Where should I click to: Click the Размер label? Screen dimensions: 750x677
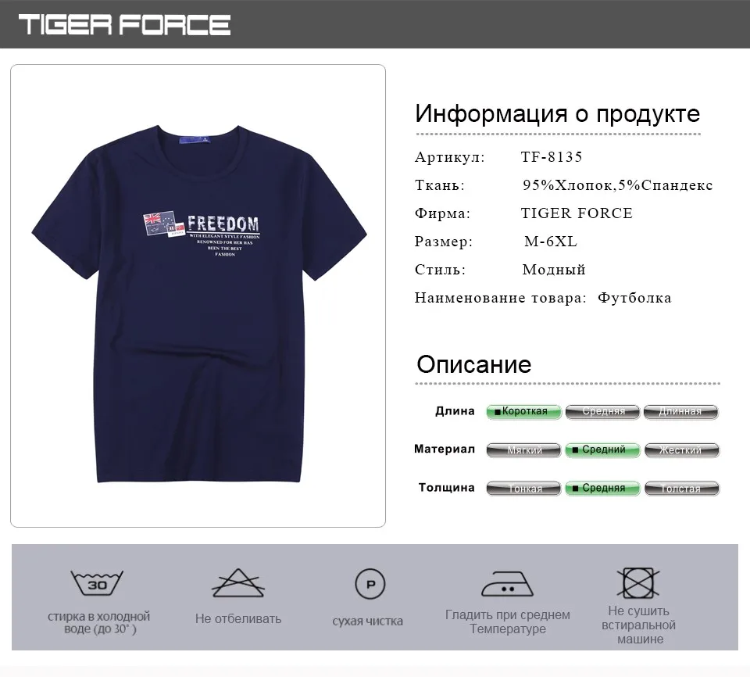pos(444,242)
